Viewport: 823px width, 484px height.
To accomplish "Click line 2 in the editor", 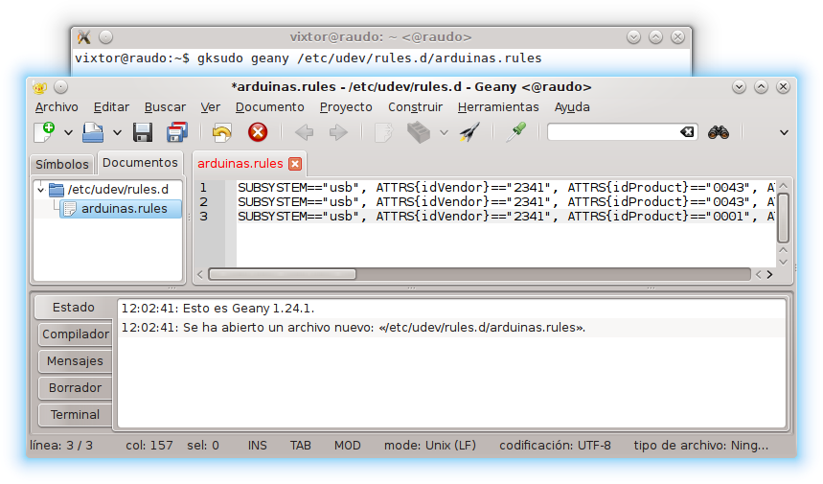I will pos(506,201).
